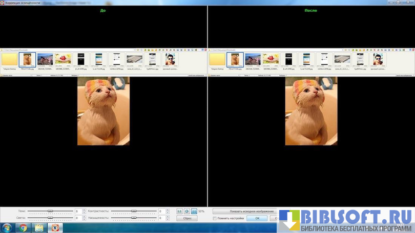Enable the 'Помнить настройки' checkbox
415x233 pixels.
(x=215, y=219)
